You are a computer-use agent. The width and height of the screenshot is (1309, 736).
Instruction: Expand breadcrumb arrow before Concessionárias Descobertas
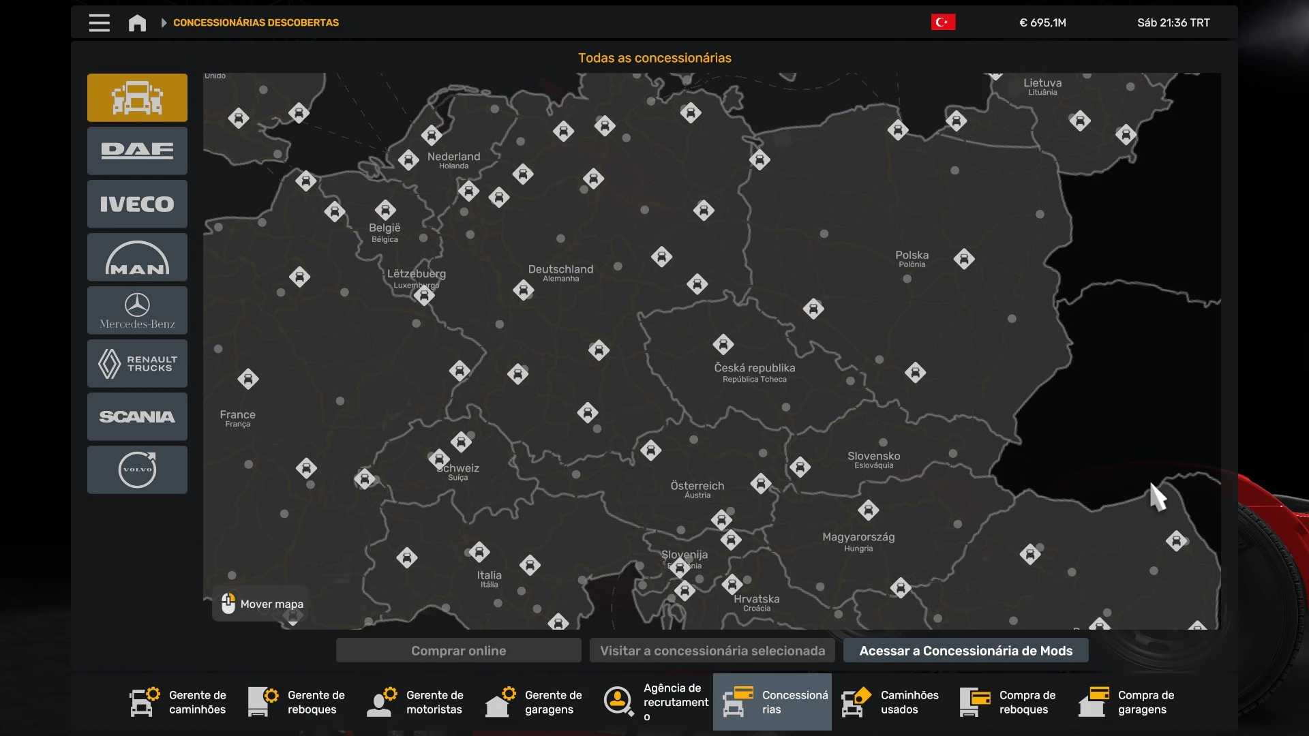[164, 22]
